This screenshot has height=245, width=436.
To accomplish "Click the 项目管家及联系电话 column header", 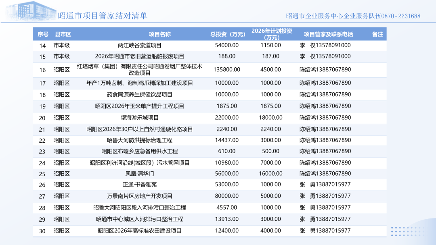I will point(328,34).
